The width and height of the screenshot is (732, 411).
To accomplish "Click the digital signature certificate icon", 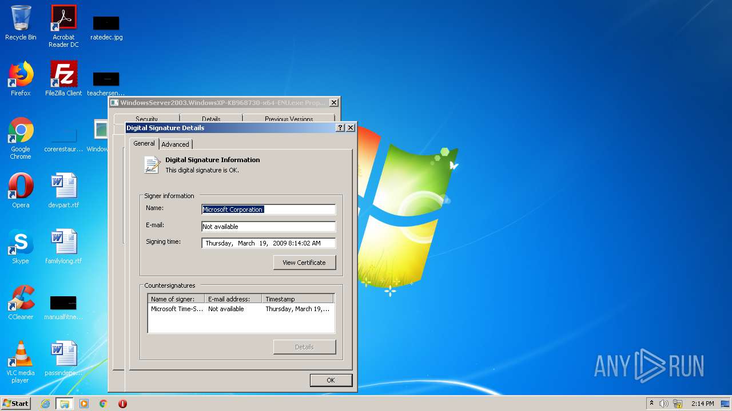I will (152, 165).
